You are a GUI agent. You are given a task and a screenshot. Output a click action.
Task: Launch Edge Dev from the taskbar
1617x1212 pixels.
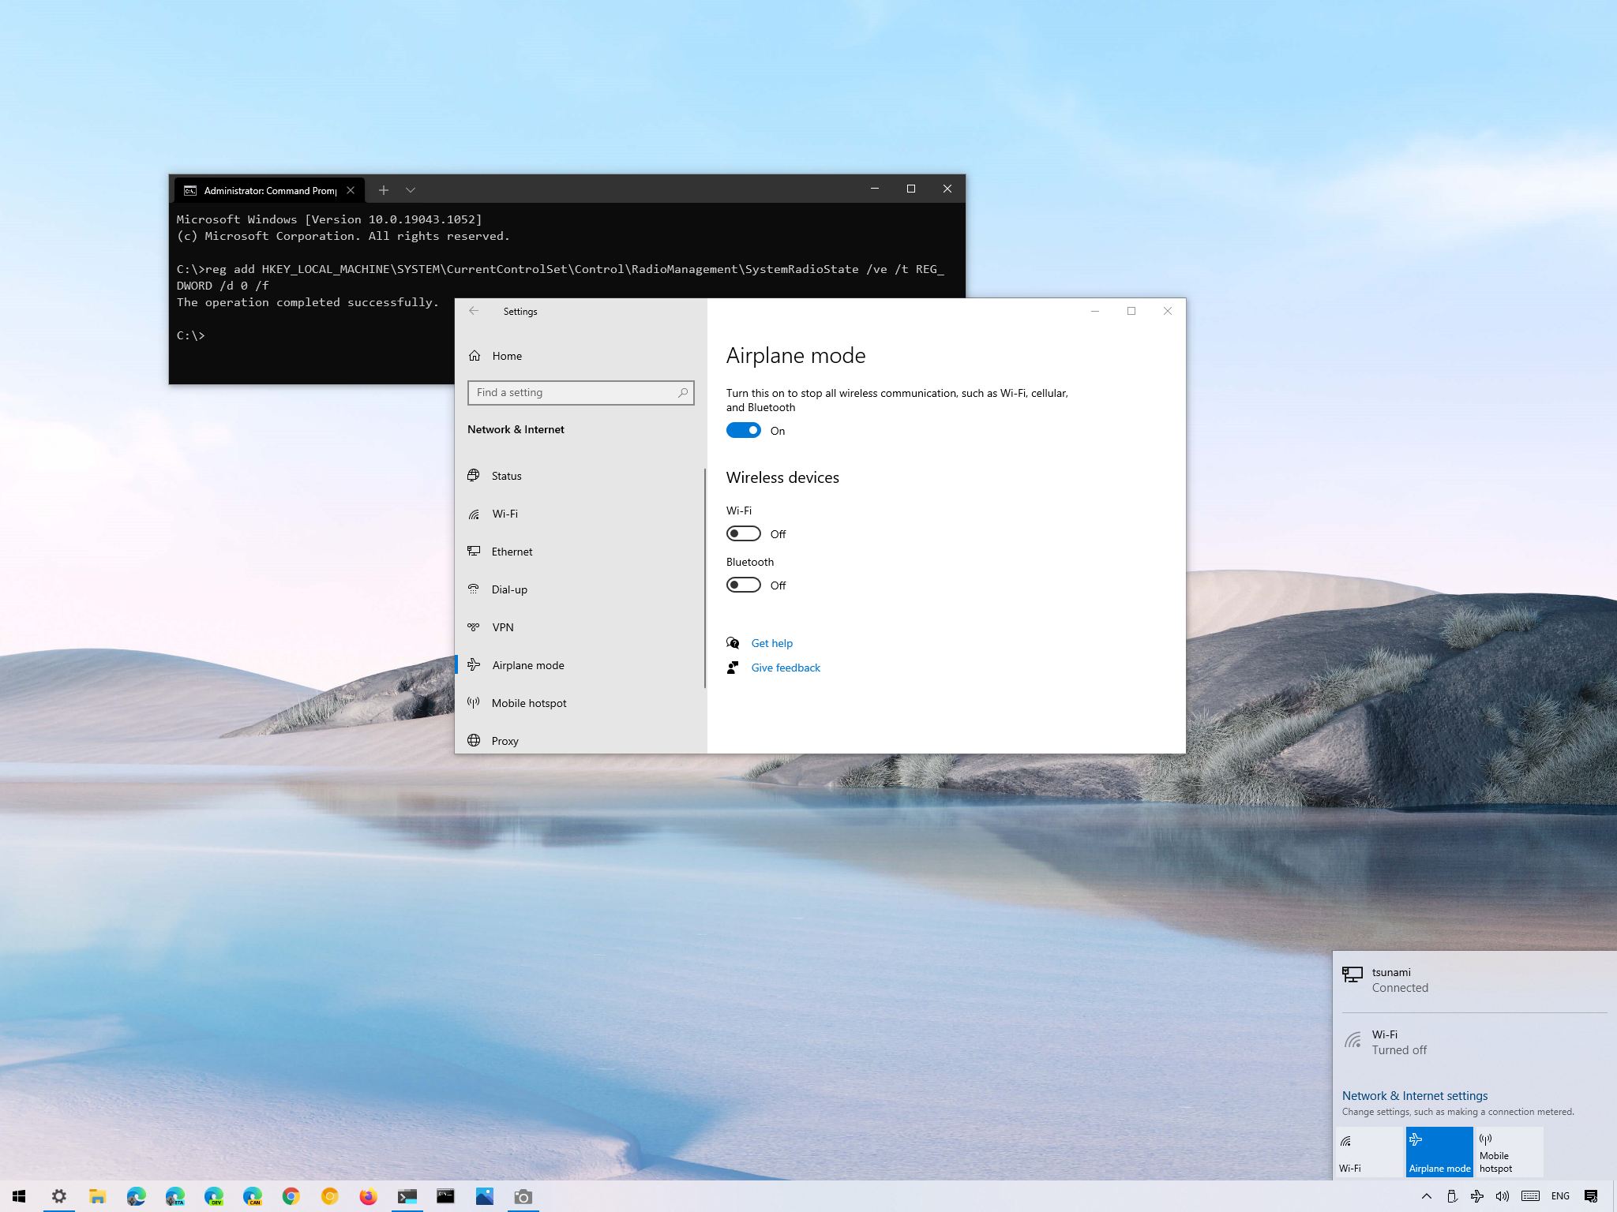click(213, 1196)
